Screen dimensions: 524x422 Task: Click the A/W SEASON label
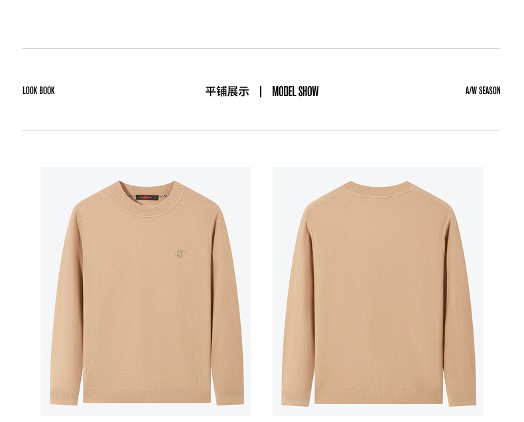tap(483, 91)
